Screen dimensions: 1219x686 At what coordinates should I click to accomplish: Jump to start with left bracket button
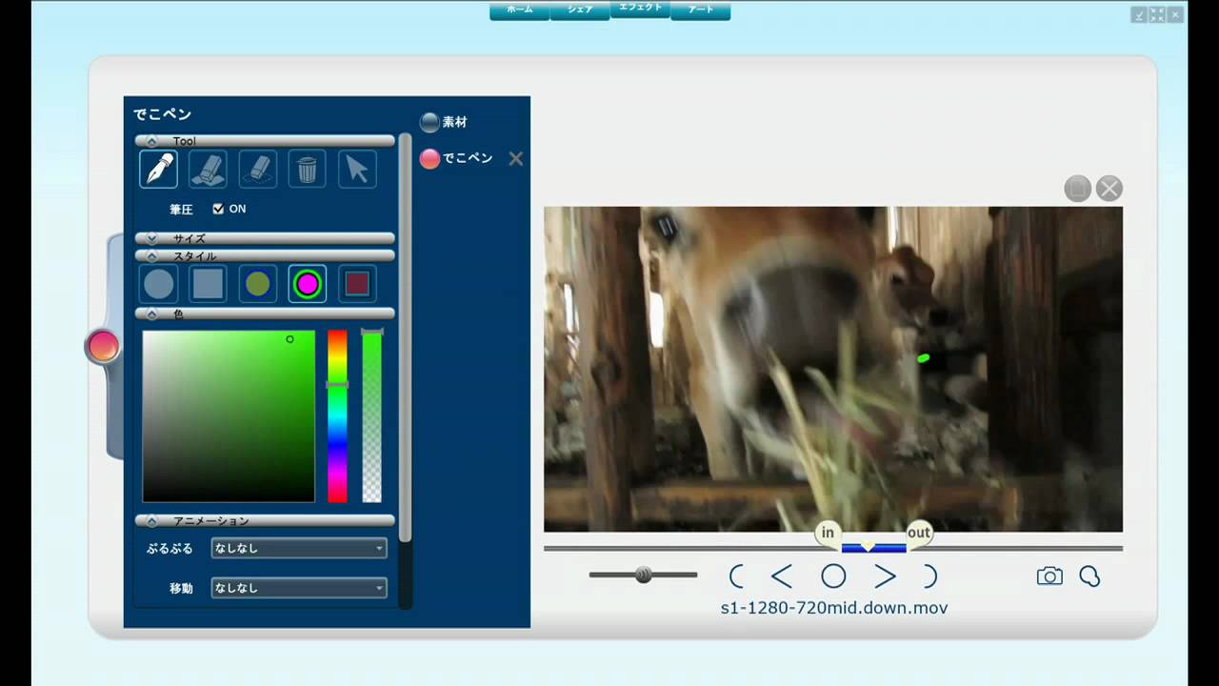tap(736, 575)
